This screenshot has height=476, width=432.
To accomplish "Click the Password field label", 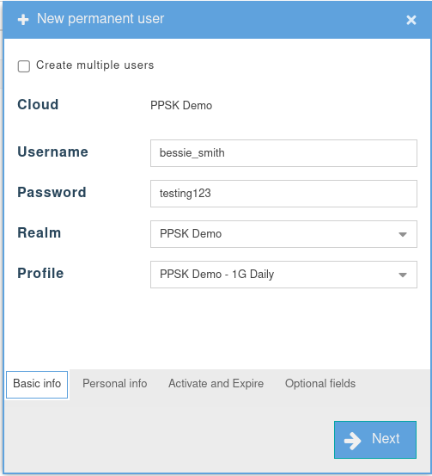I will (x=52, y=193).
